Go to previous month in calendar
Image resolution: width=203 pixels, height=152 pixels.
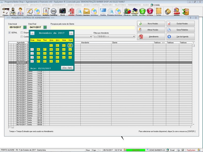(32, 33)
